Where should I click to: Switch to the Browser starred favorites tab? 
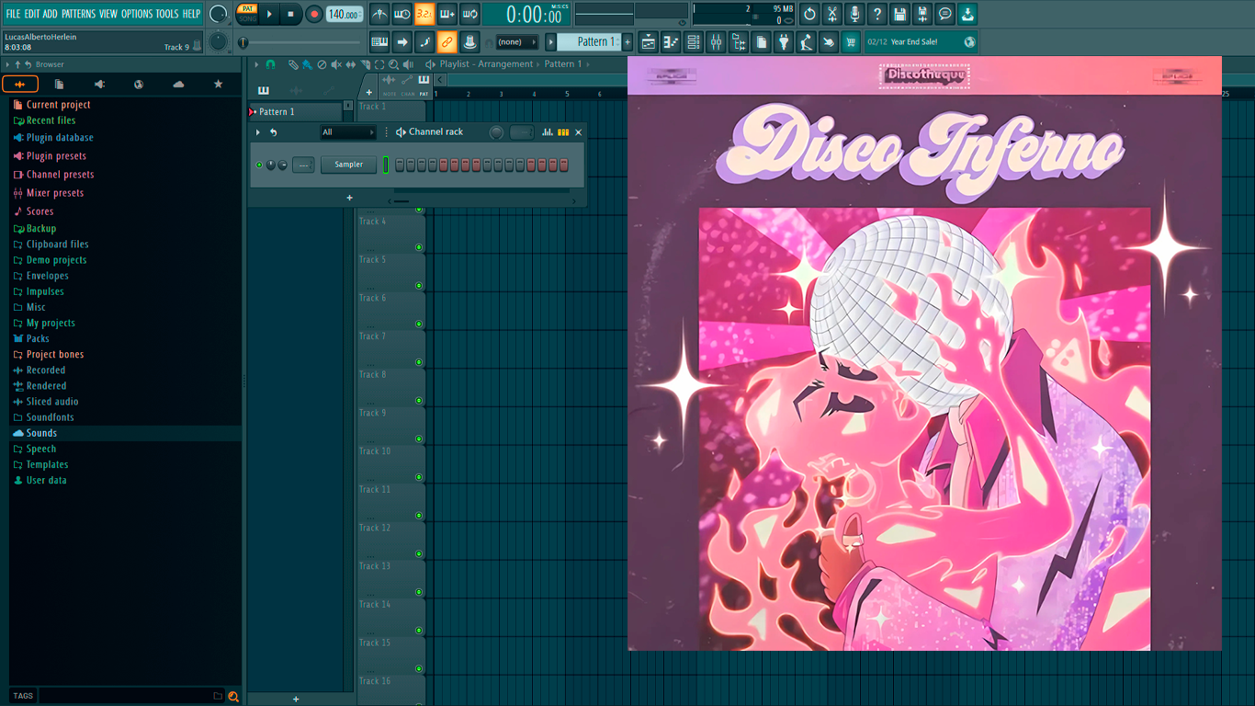click(x=218, y=84)
